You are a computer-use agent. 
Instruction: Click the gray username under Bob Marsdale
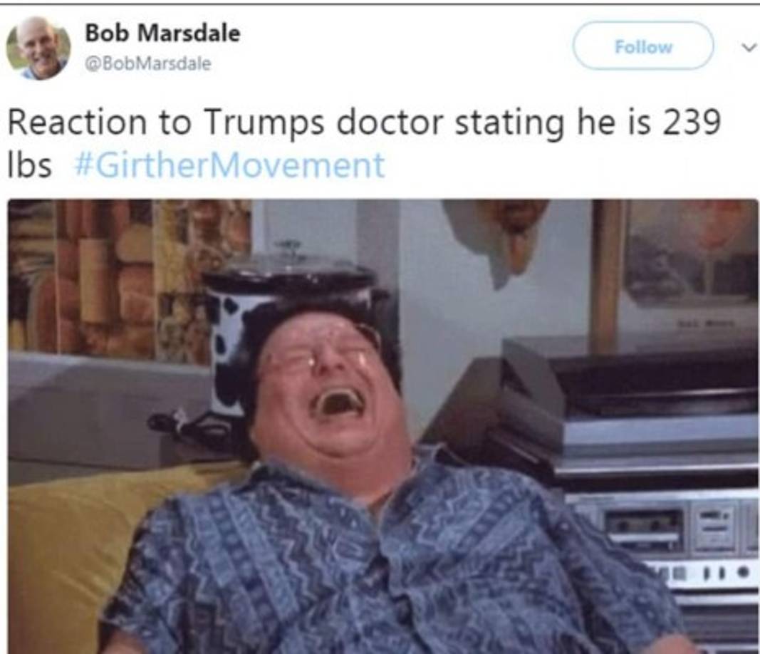pos(148,63)
